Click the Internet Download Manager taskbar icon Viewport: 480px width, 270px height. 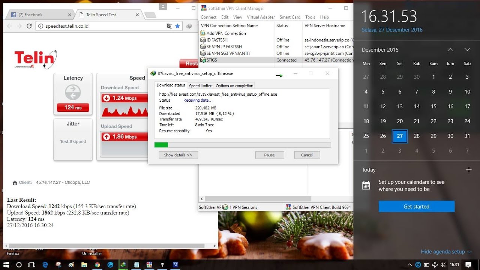(x=123, y=264)
